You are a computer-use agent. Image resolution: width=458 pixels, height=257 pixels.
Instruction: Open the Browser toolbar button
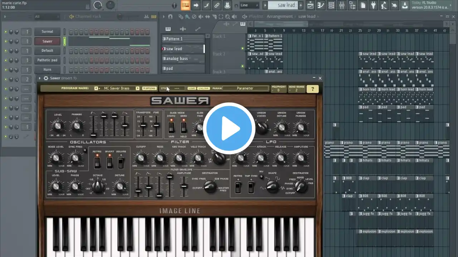[352, 5]
